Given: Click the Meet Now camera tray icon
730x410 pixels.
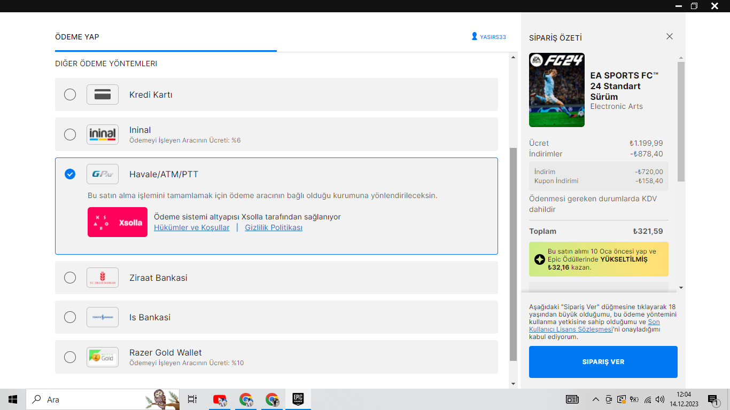Looking at the screenshot, I should (609, 399).
